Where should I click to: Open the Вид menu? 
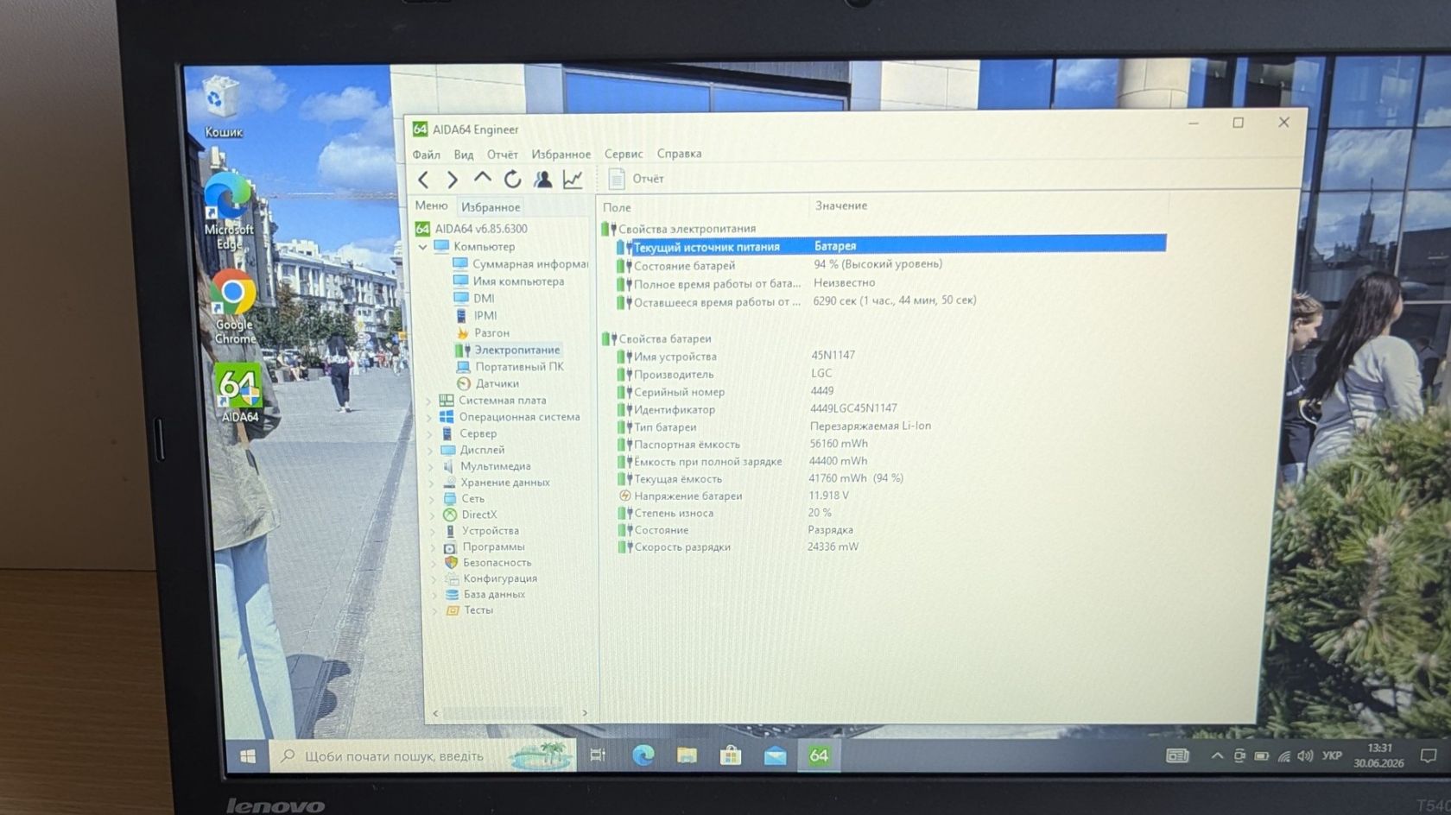(x=464, y=155)
